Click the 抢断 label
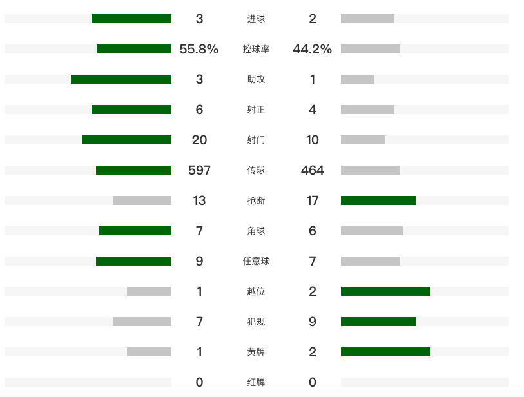 click(x=256, y=200)
